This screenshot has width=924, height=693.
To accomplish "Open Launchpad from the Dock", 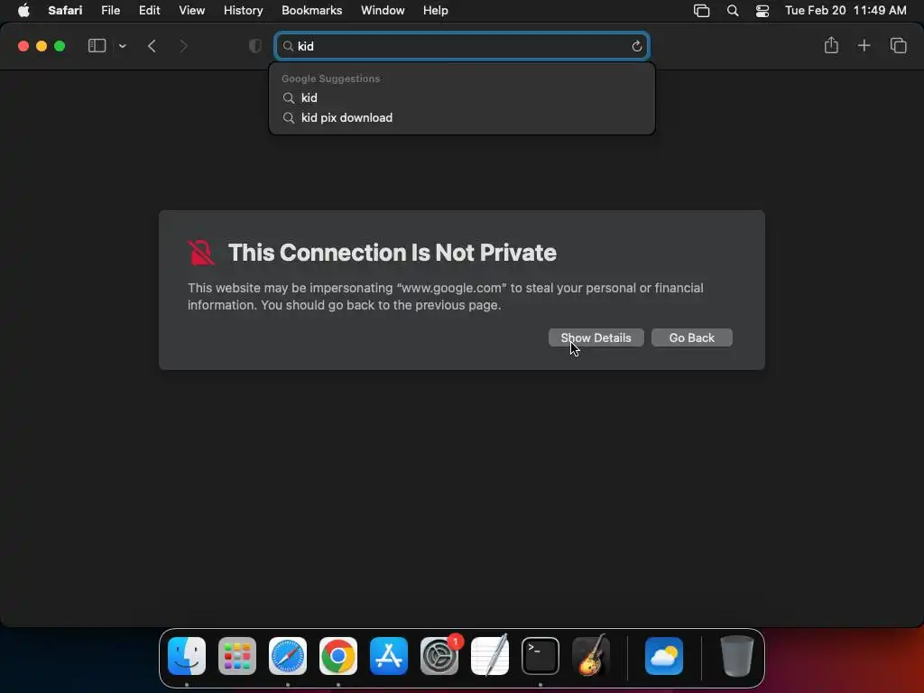I will coord(237,656).
